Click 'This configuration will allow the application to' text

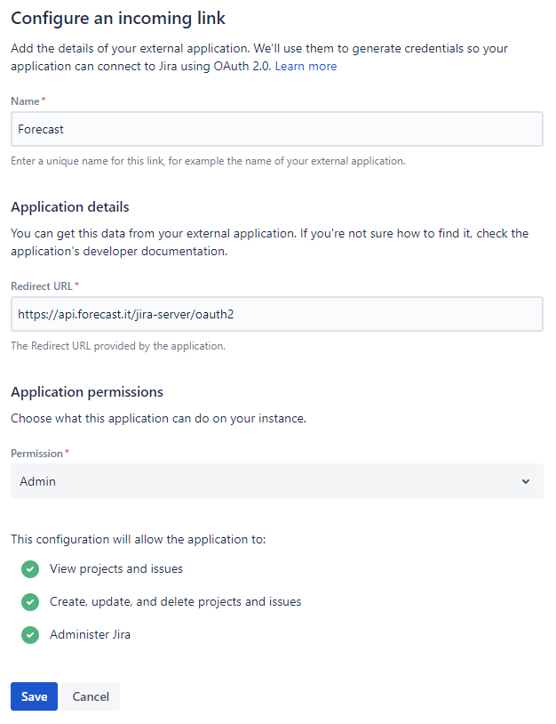139,539
